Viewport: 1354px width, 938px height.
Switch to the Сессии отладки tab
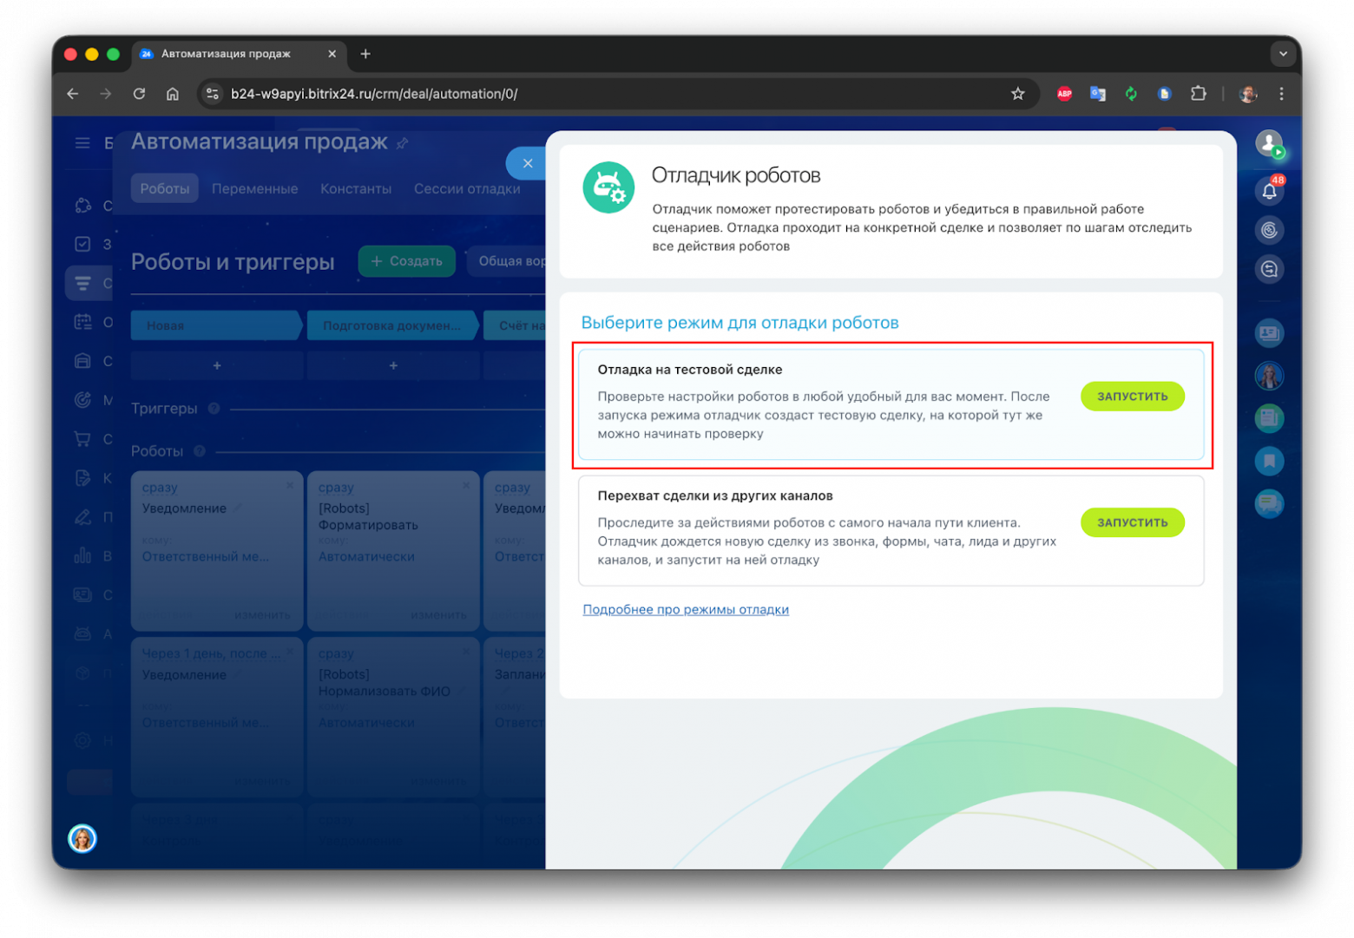coord(467,188)
